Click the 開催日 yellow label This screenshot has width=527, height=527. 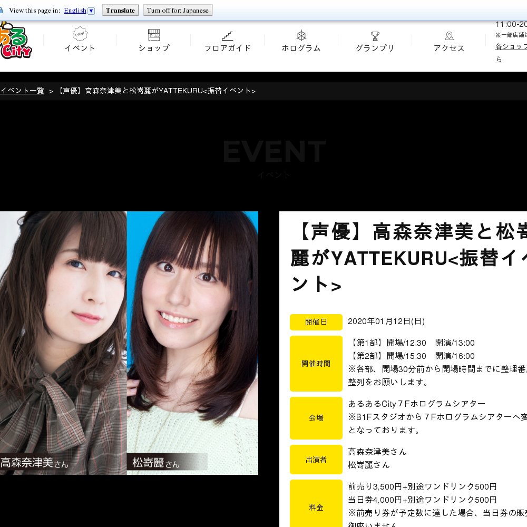(316, 322)
